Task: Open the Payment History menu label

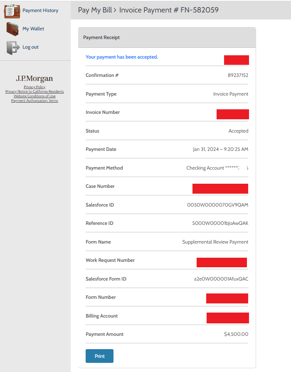Action: (x=40, y=10)
